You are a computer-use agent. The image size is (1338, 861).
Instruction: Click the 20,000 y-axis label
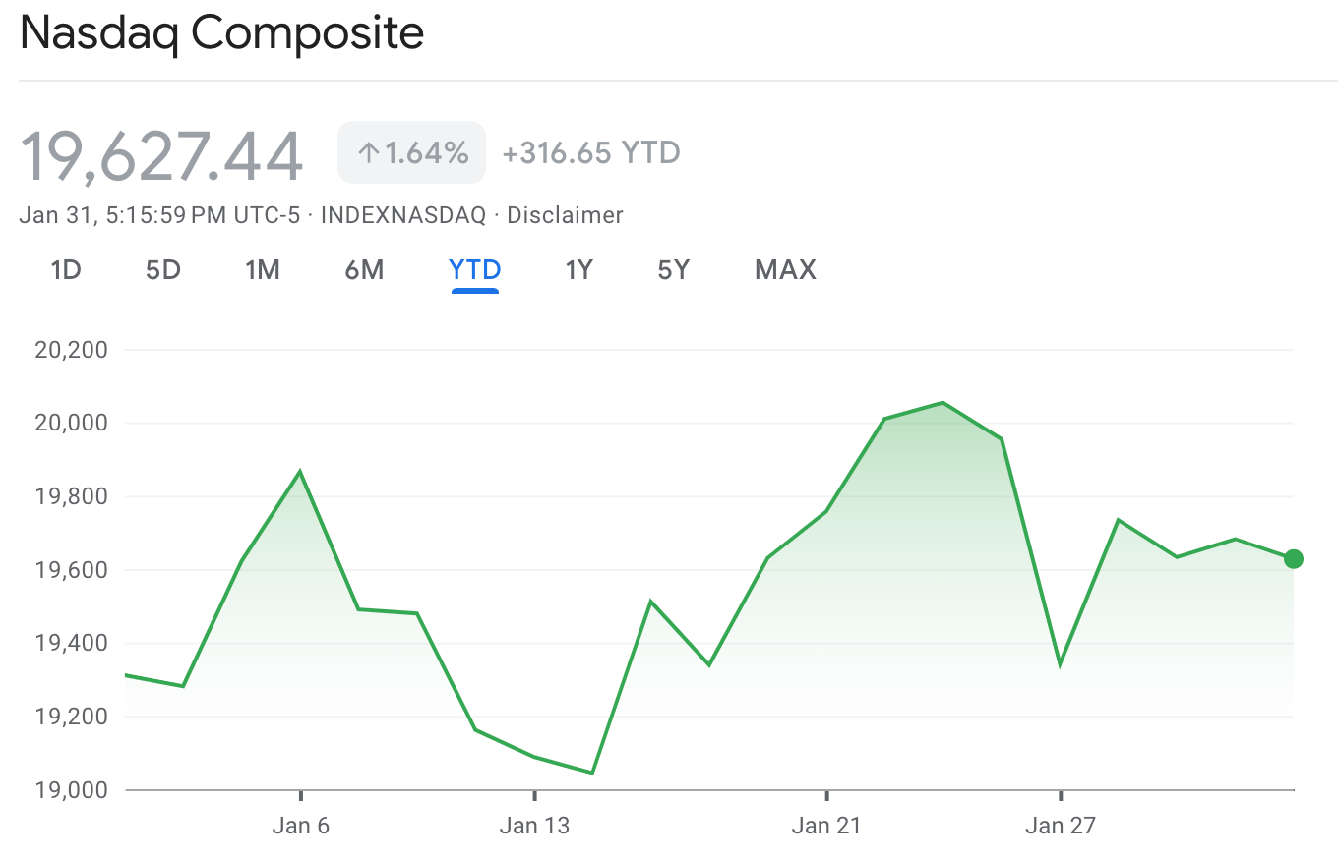71,424
